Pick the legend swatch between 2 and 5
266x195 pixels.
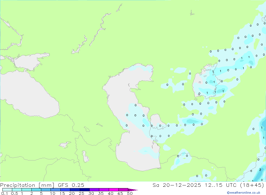pyautogui.click(x=36, y=190)
